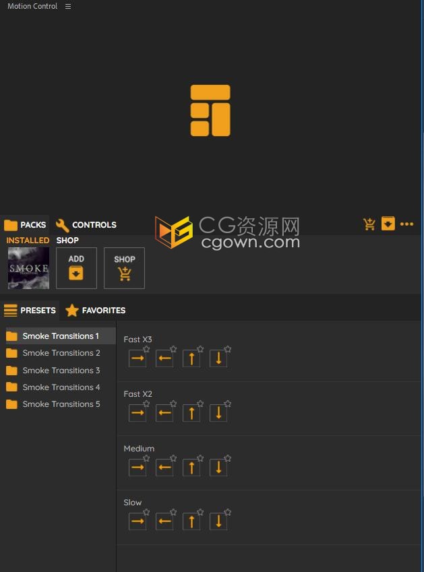
Task: Apply the Medium down arrow transition
Action: point(218,468)
